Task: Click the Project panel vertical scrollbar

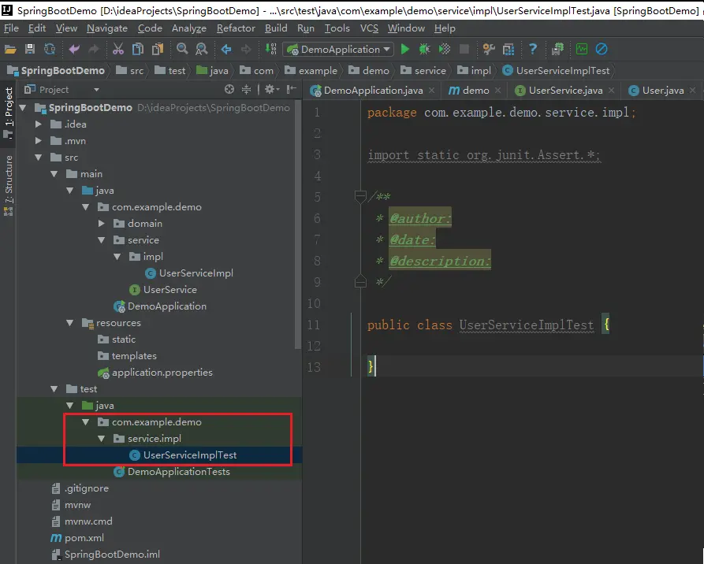Action: (298, 224)
